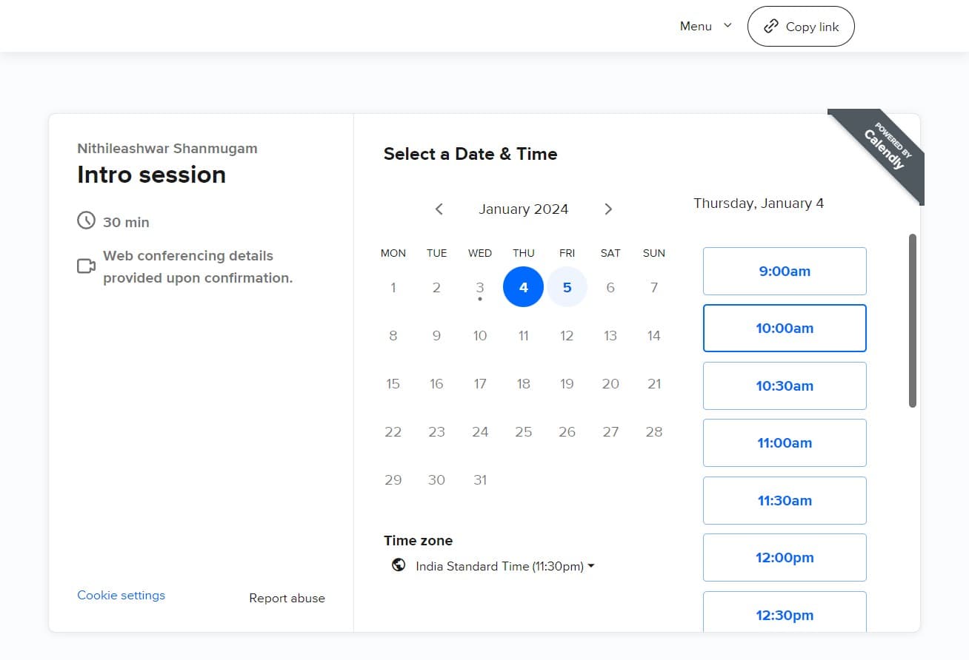This screenshot has width=969, height=660.
Task: Select Friday January 5 on calendar
Action: (x=567, y=287)
